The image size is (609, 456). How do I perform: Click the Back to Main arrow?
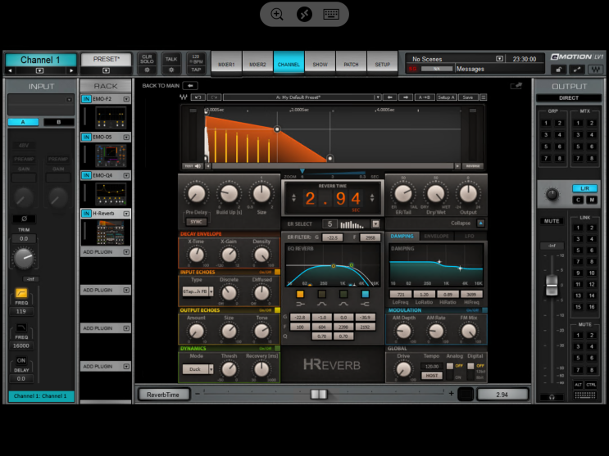pyautogui.click(x=190, y=85)
